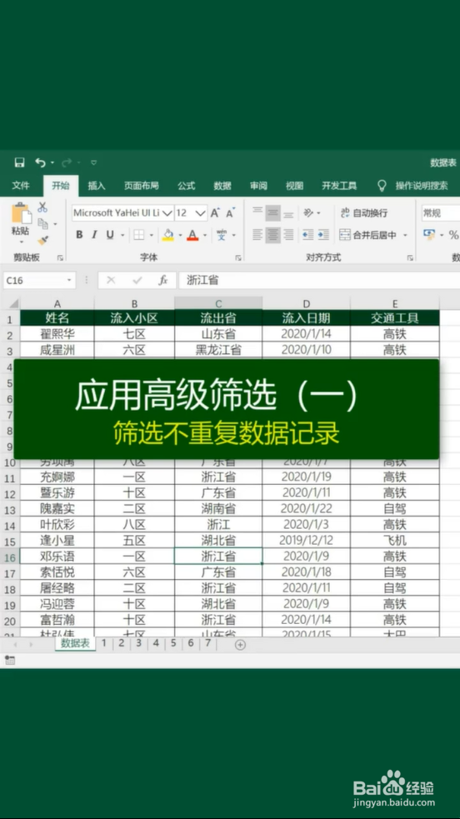The image size is (460, 819).
Task: Open the cell borders dropdown arrow
Action: click(151, 236)
